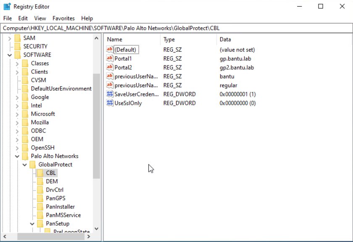
Task: Expand the SAM key
Action: (9, 39)
